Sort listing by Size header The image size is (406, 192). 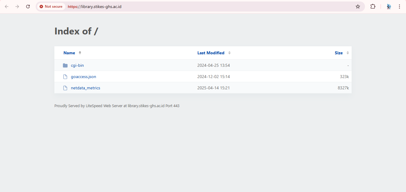pyautogui.click(x=339, y=53)
